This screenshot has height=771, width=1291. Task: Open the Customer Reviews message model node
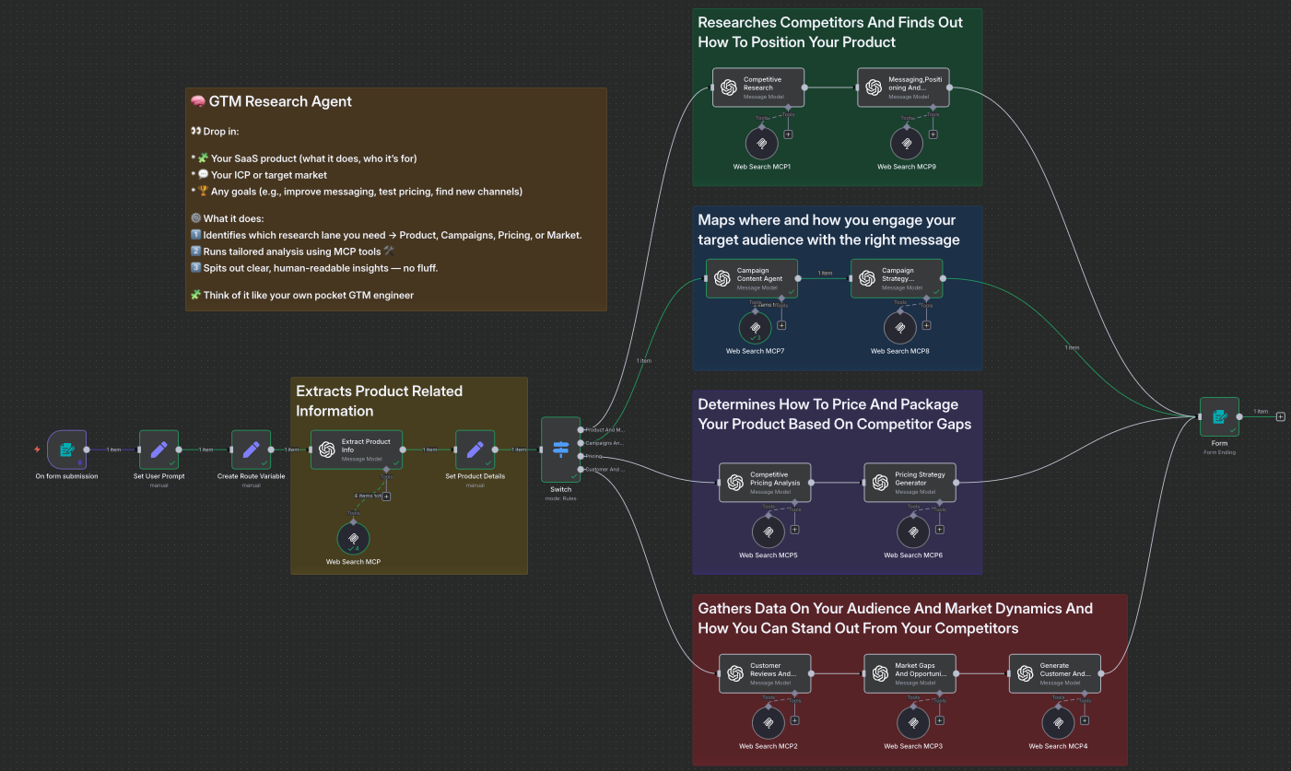766,672
